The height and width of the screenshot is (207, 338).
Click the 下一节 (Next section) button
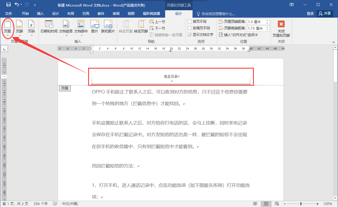(x=157, y=28)
